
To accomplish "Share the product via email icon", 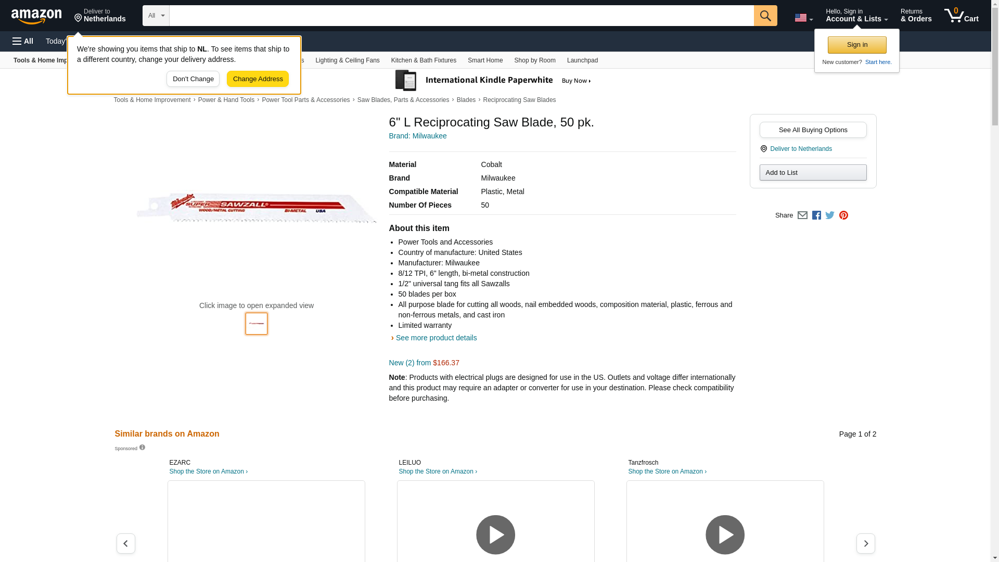I will click(802, 215).
